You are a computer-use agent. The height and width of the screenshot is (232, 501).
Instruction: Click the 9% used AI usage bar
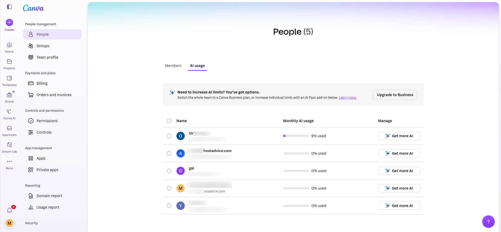pos(296,136)
